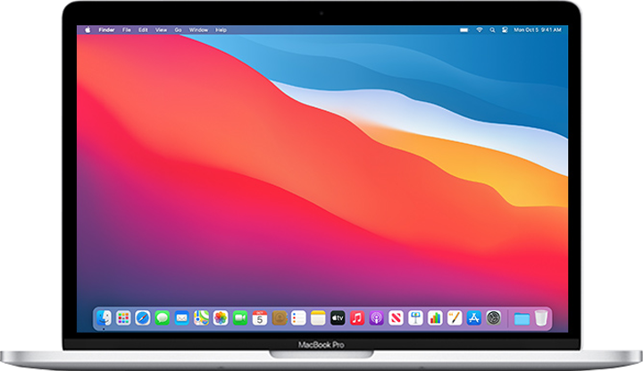Open the Apple TV app

(x=338, y=317)
